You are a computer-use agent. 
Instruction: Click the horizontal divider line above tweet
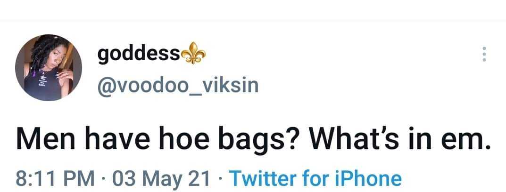(x=253, y=19)
